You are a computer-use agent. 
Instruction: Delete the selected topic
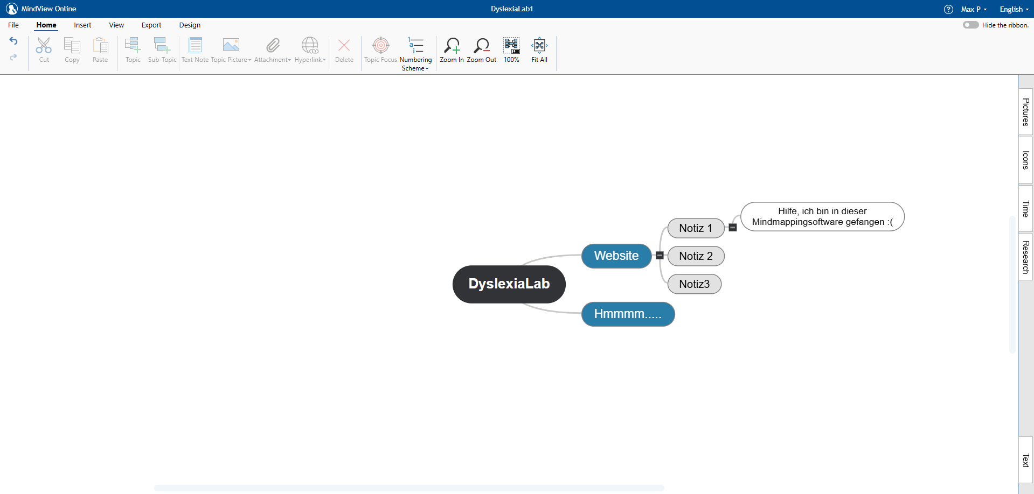point(344,50)
